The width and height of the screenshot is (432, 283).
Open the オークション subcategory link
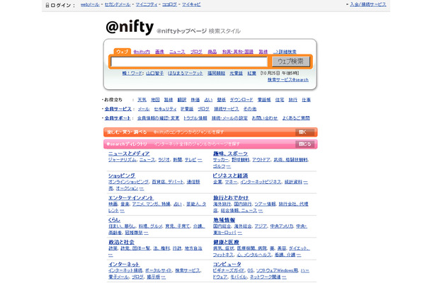127,189
